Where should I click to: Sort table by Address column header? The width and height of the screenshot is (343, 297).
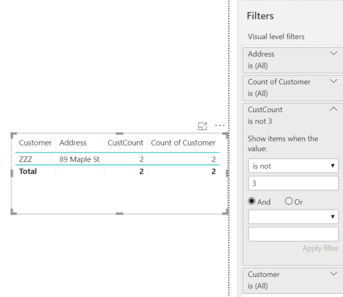pos(73,143)
